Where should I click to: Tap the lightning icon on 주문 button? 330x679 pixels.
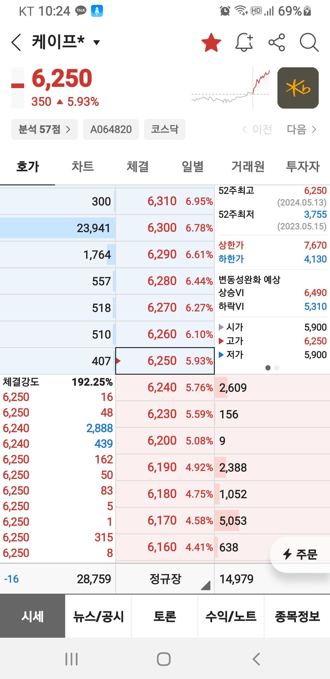coord(288,553)
